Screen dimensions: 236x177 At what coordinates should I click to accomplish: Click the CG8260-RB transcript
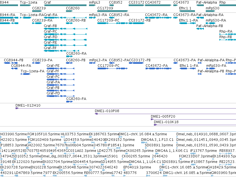click(69, 23)
